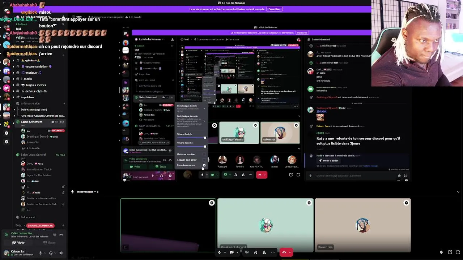Select the large Kaiwen San speaker tile
This screenshot has height=260, width=463.
(362, 225)
